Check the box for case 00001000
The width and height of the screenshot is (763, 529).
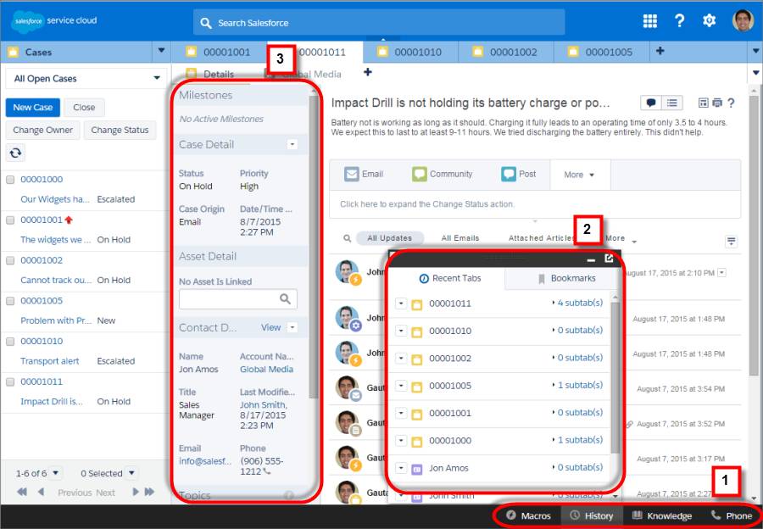coord(10,180)
